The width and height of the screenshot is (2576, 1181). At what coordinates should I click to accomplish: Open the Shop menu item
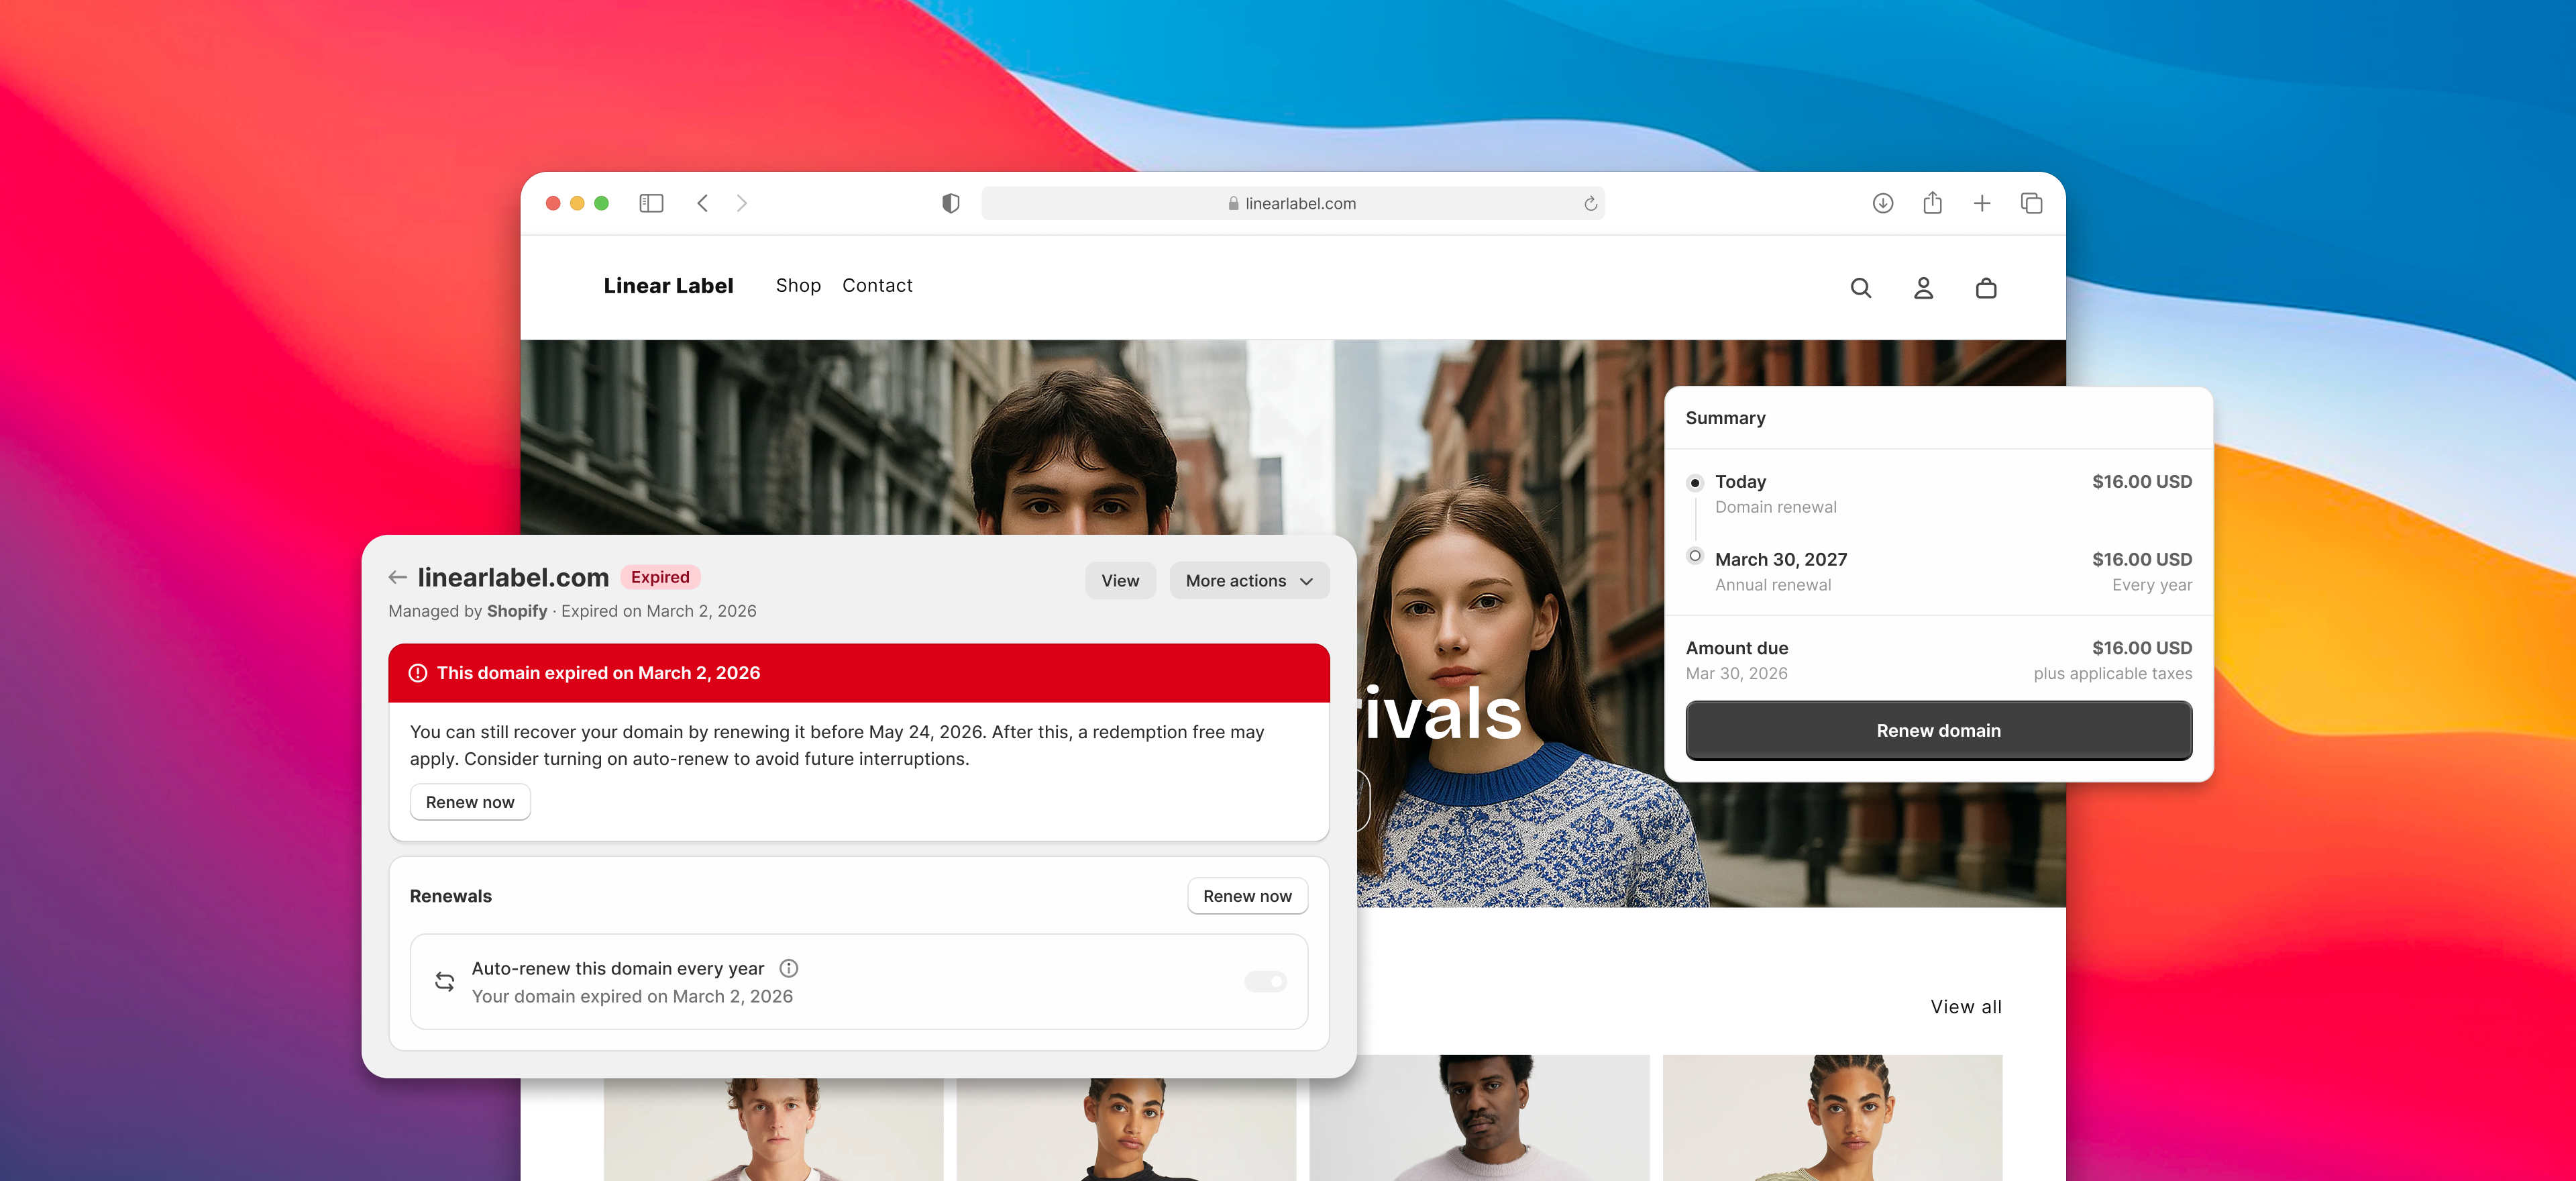[798, 286]
